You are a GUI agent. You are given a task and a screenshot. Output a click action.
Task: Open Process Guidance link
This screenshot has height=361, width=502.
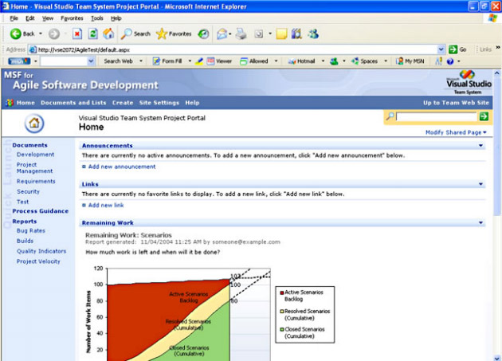point(41,211)
